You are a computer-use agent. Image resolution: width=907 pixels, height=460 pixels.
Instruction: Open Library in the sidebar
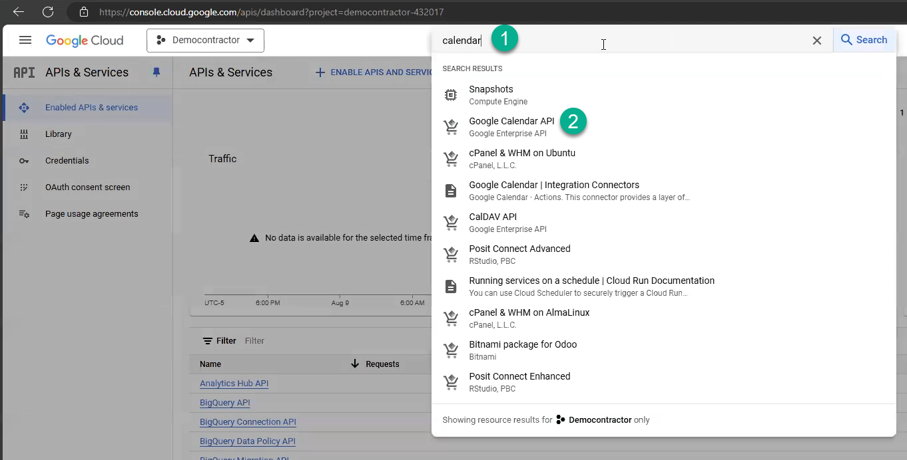coord(88,134)
